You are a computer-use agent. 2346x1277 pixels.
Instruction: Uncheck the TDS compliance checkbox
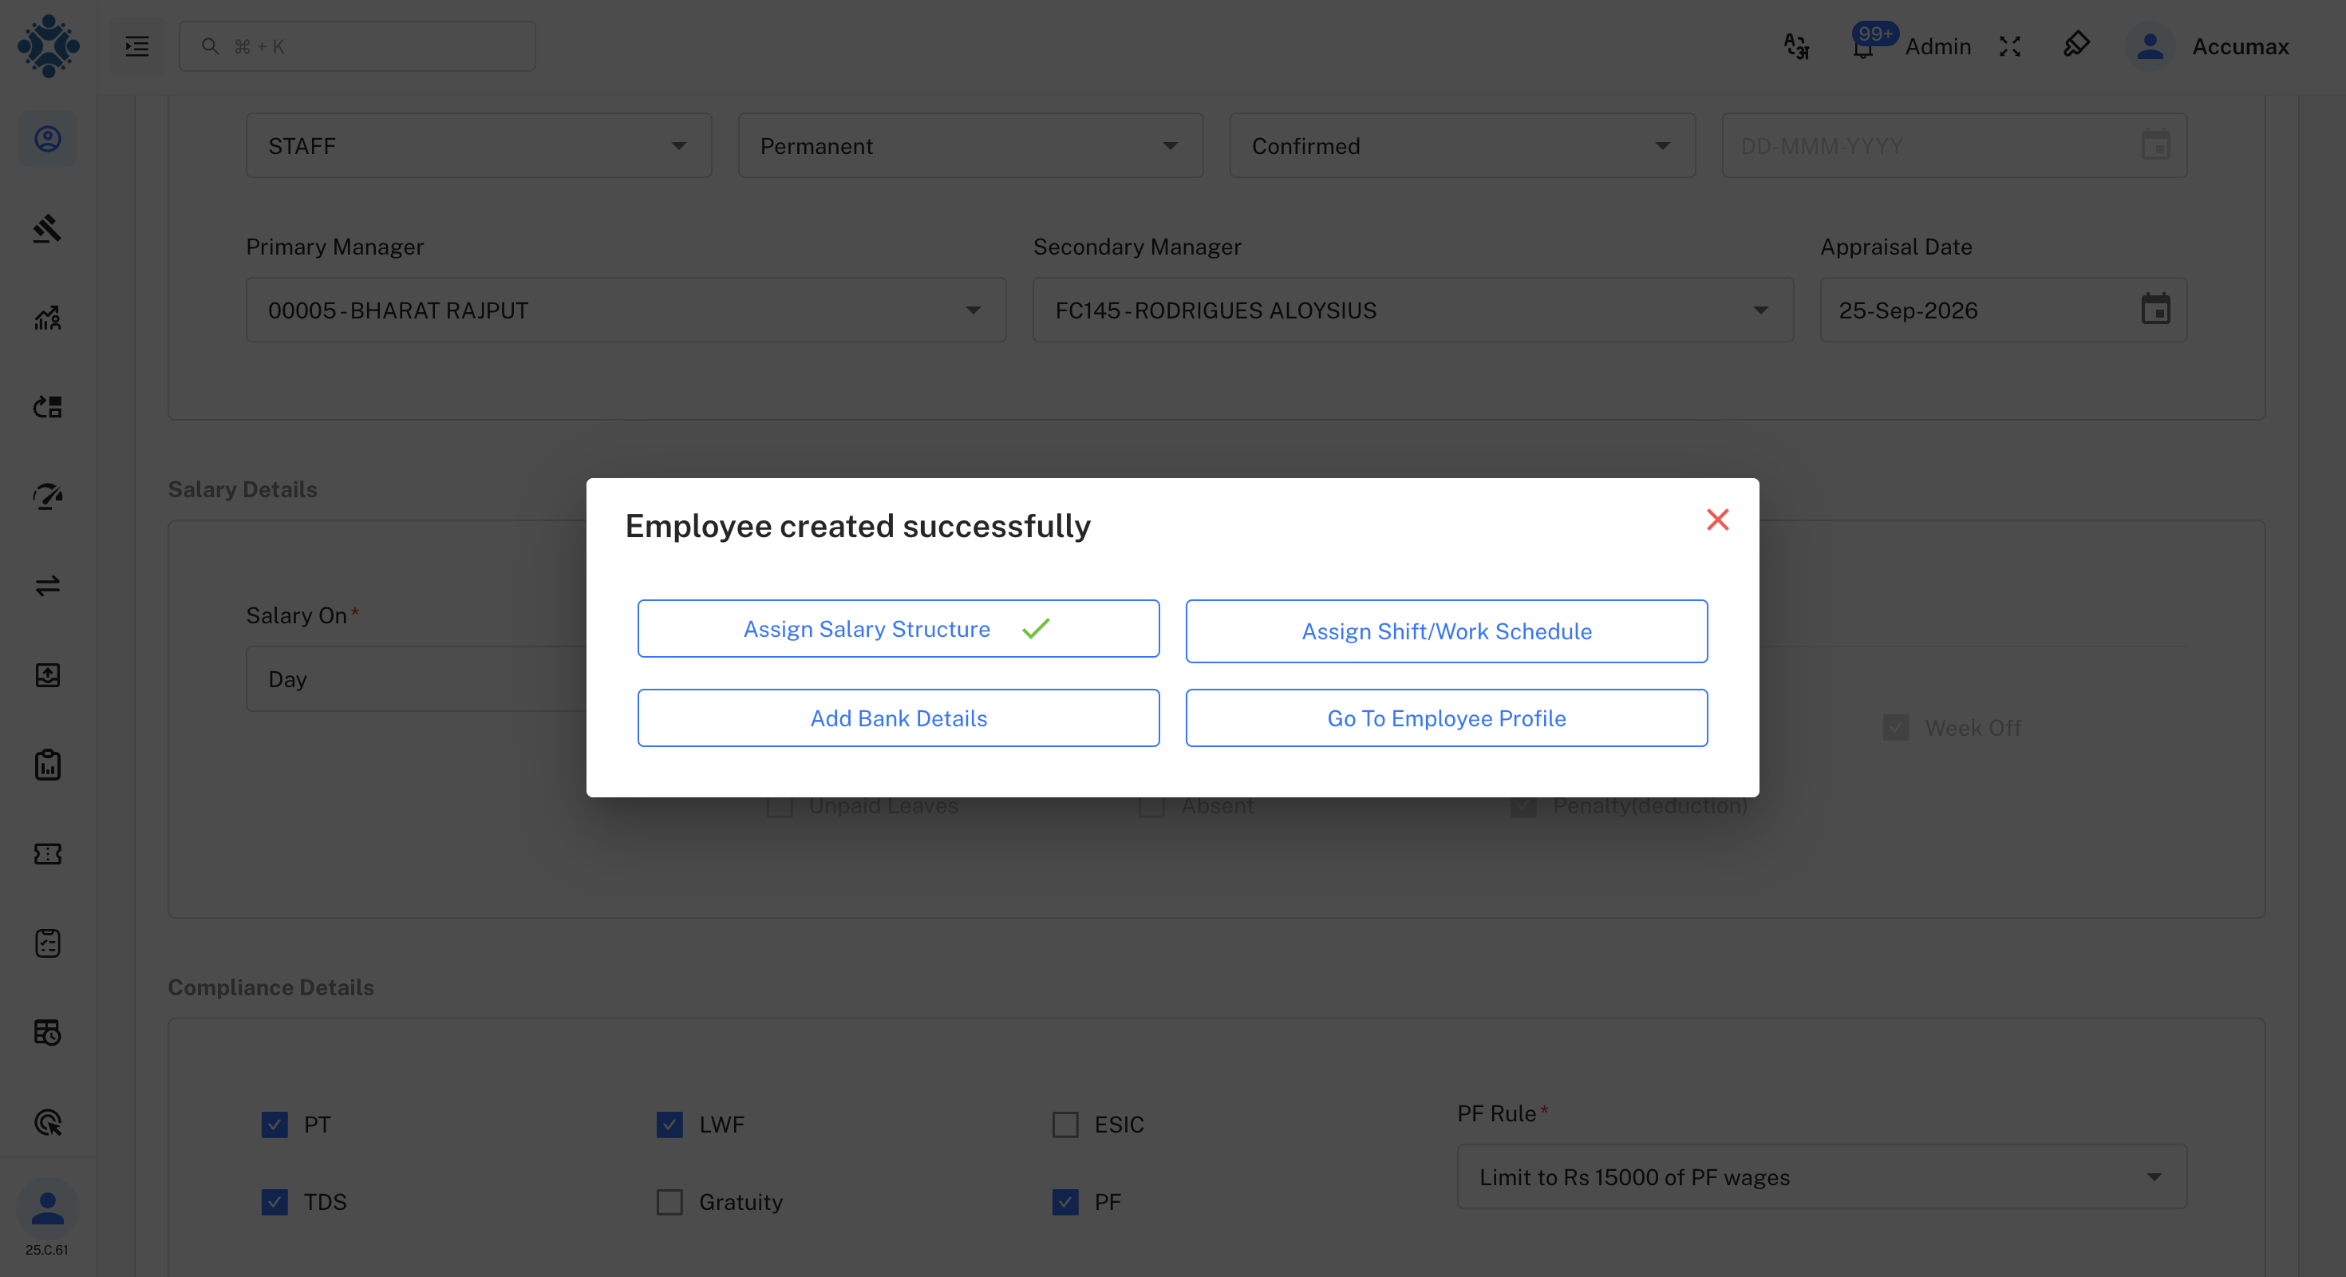[274, 1202]
